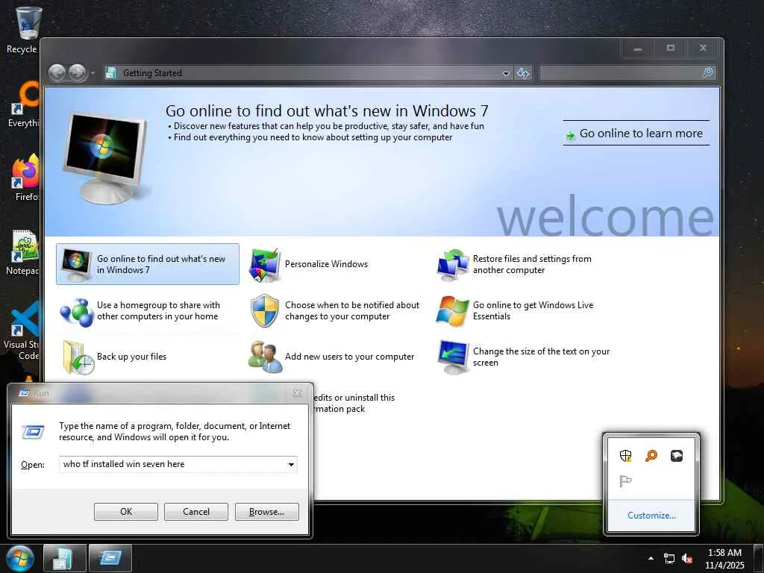Click the taskbar clock showing 1:58 AM

(x=724, y=558)
